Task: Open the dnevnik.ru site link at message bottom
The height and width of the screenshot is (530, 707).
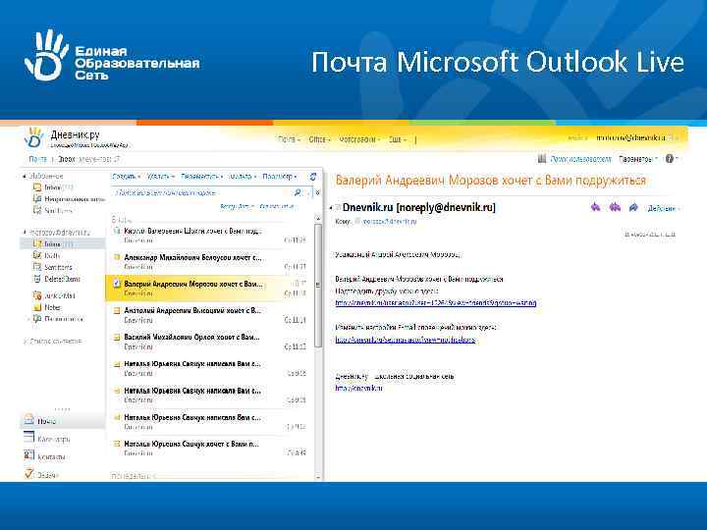Action: coord(359,388)
